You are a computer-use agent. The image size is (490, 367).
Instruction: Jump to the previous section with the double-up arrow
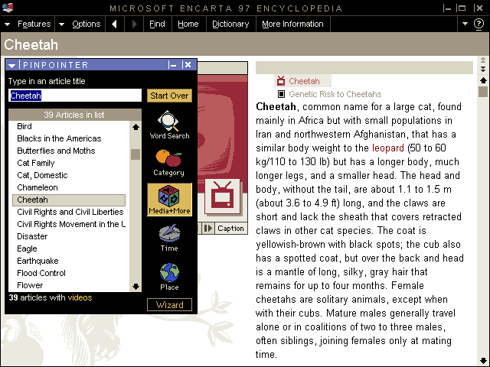[483, 60]
